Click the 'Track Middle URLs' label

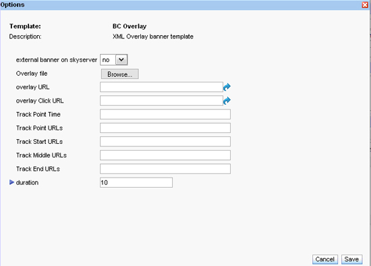pyautogui.click(x=41, y=155)
